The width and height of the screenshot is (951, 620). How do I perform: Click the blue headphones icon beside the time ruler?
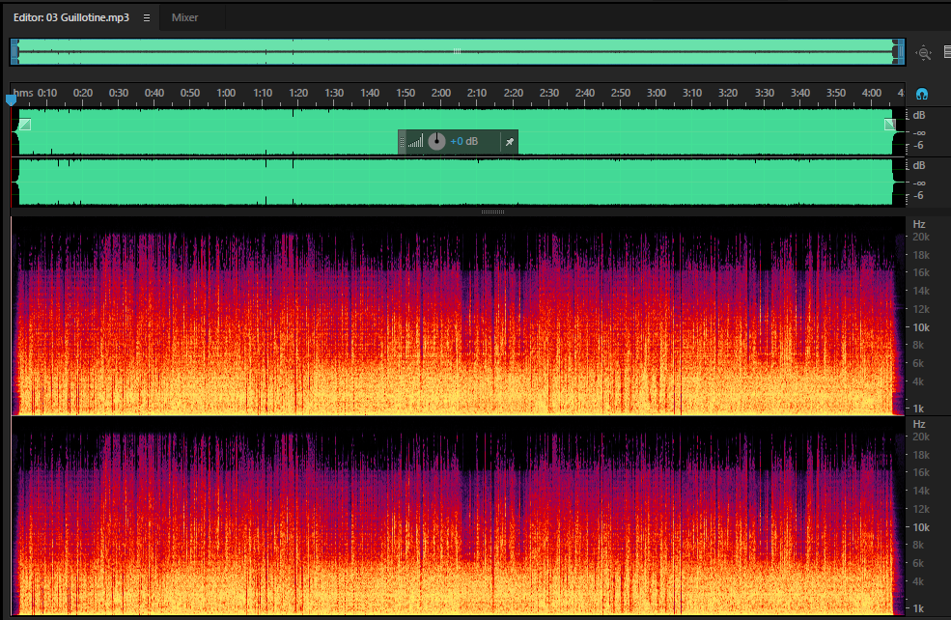tap(922, 94)
